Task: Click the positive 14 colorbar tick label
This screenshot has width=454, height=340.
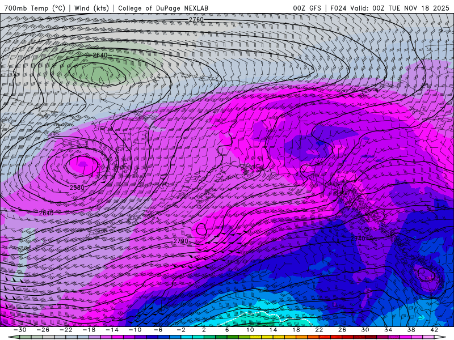Action: point(273,330)
